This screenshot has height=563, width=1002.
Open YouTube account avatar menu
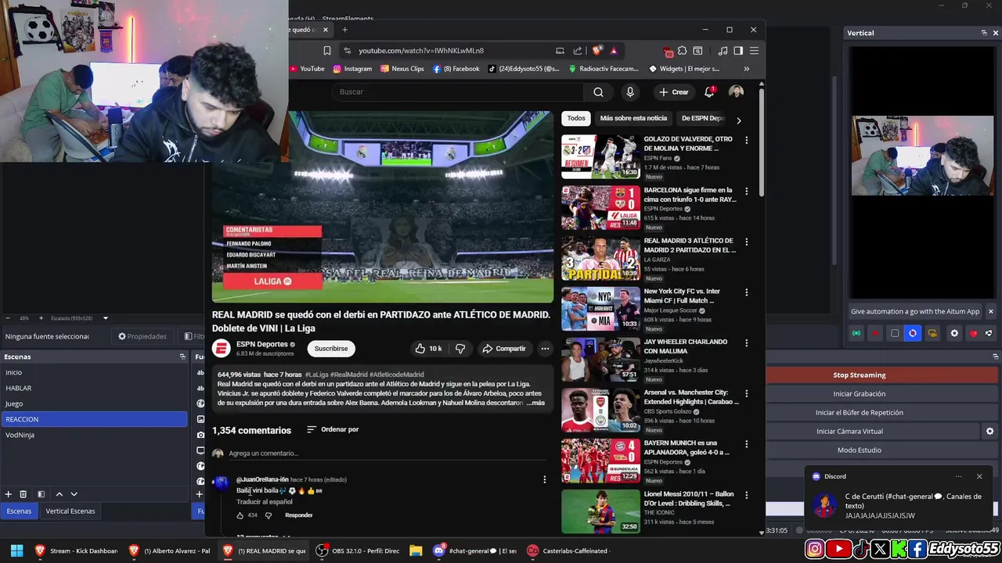[736, 92]
